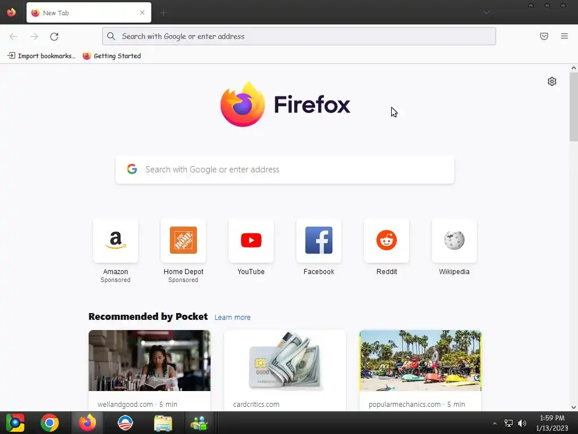Click the network tray icon
The height and width of the screenshot is (434, 578).
coord(509,423)
